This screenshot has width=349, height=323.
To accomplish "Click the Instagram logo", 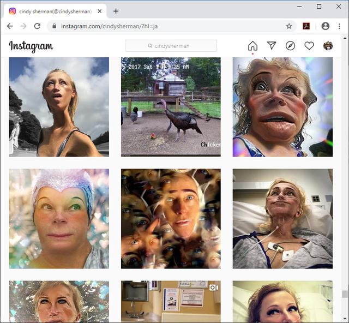I will pyautogui.click(x=31, y=46).
